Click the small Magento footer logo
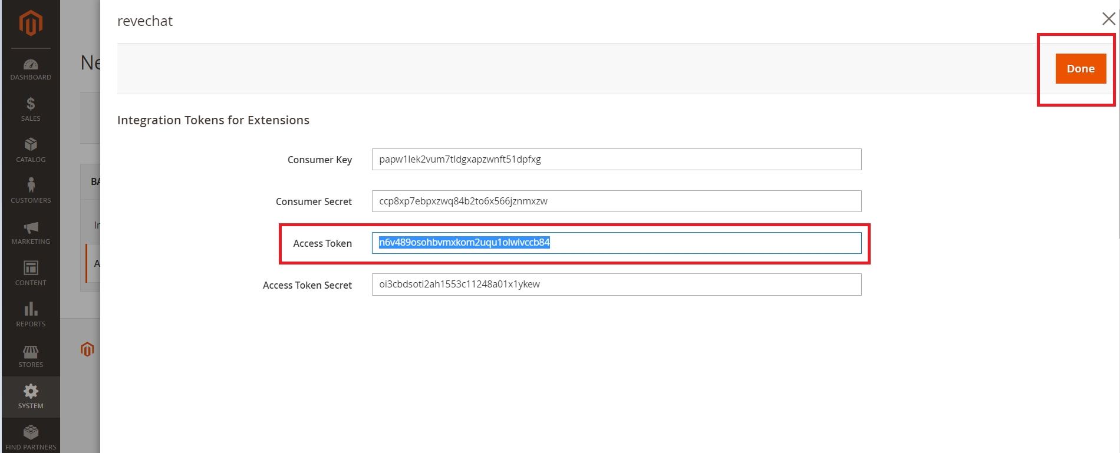This screenshot has height=453, width=1120. coord(87,349)
